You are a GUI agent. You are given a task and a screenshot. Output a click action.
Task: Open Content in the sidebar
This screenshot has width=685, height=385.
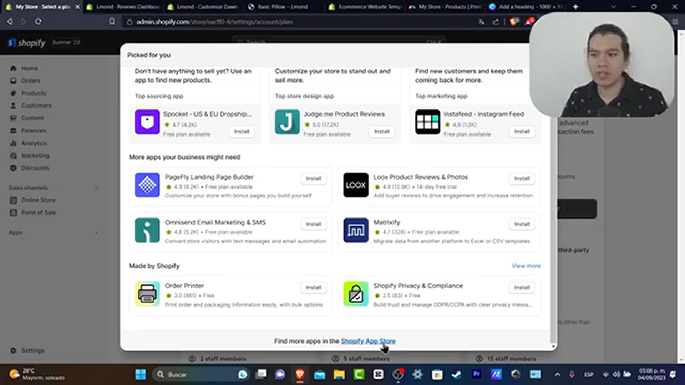[32, 118]
